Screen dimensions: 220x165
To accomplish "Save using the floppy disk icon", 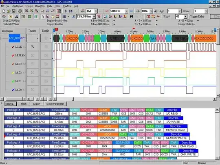I will (x=14, y=11).
